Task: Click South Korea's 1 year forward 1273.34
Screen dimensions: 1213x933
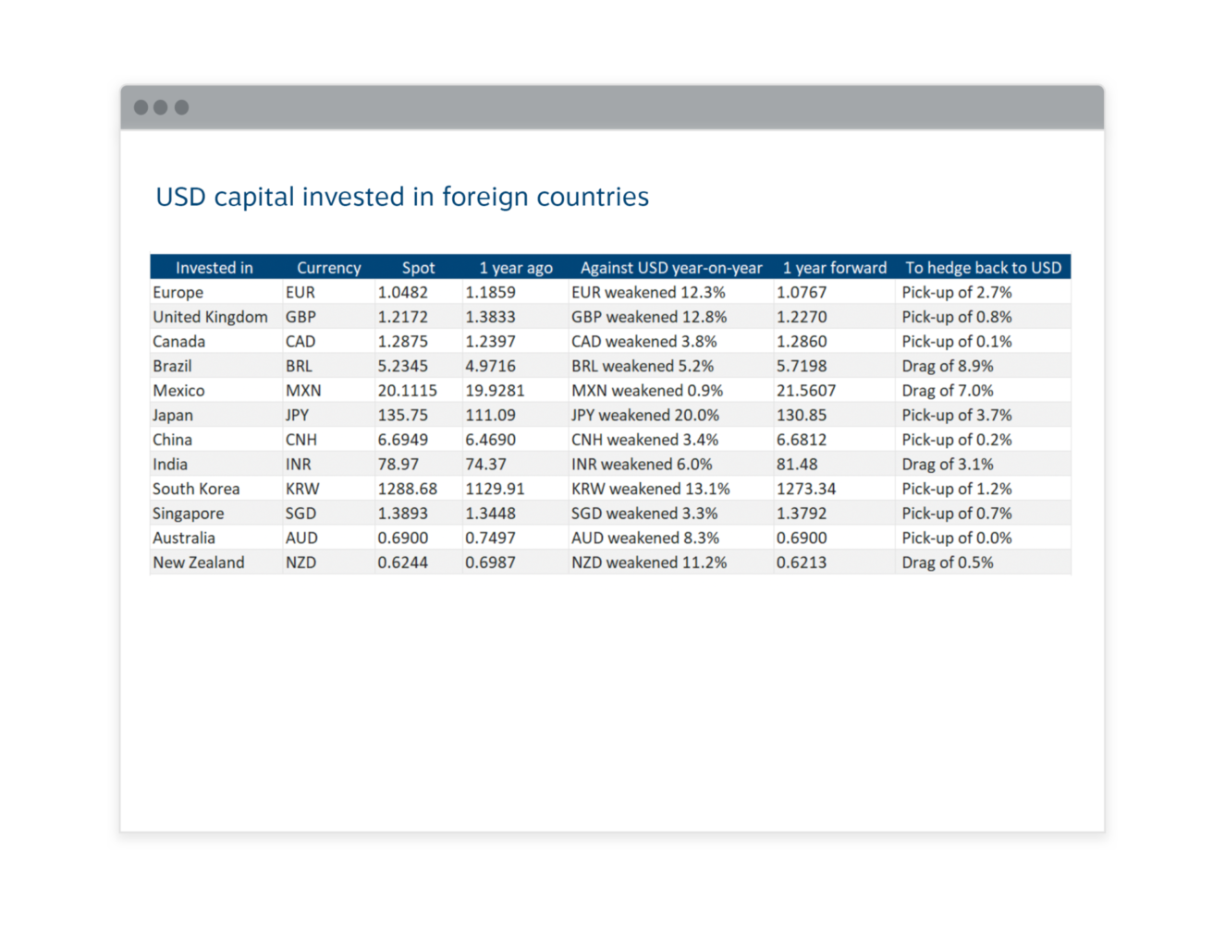Action: (x=805, y=489)
